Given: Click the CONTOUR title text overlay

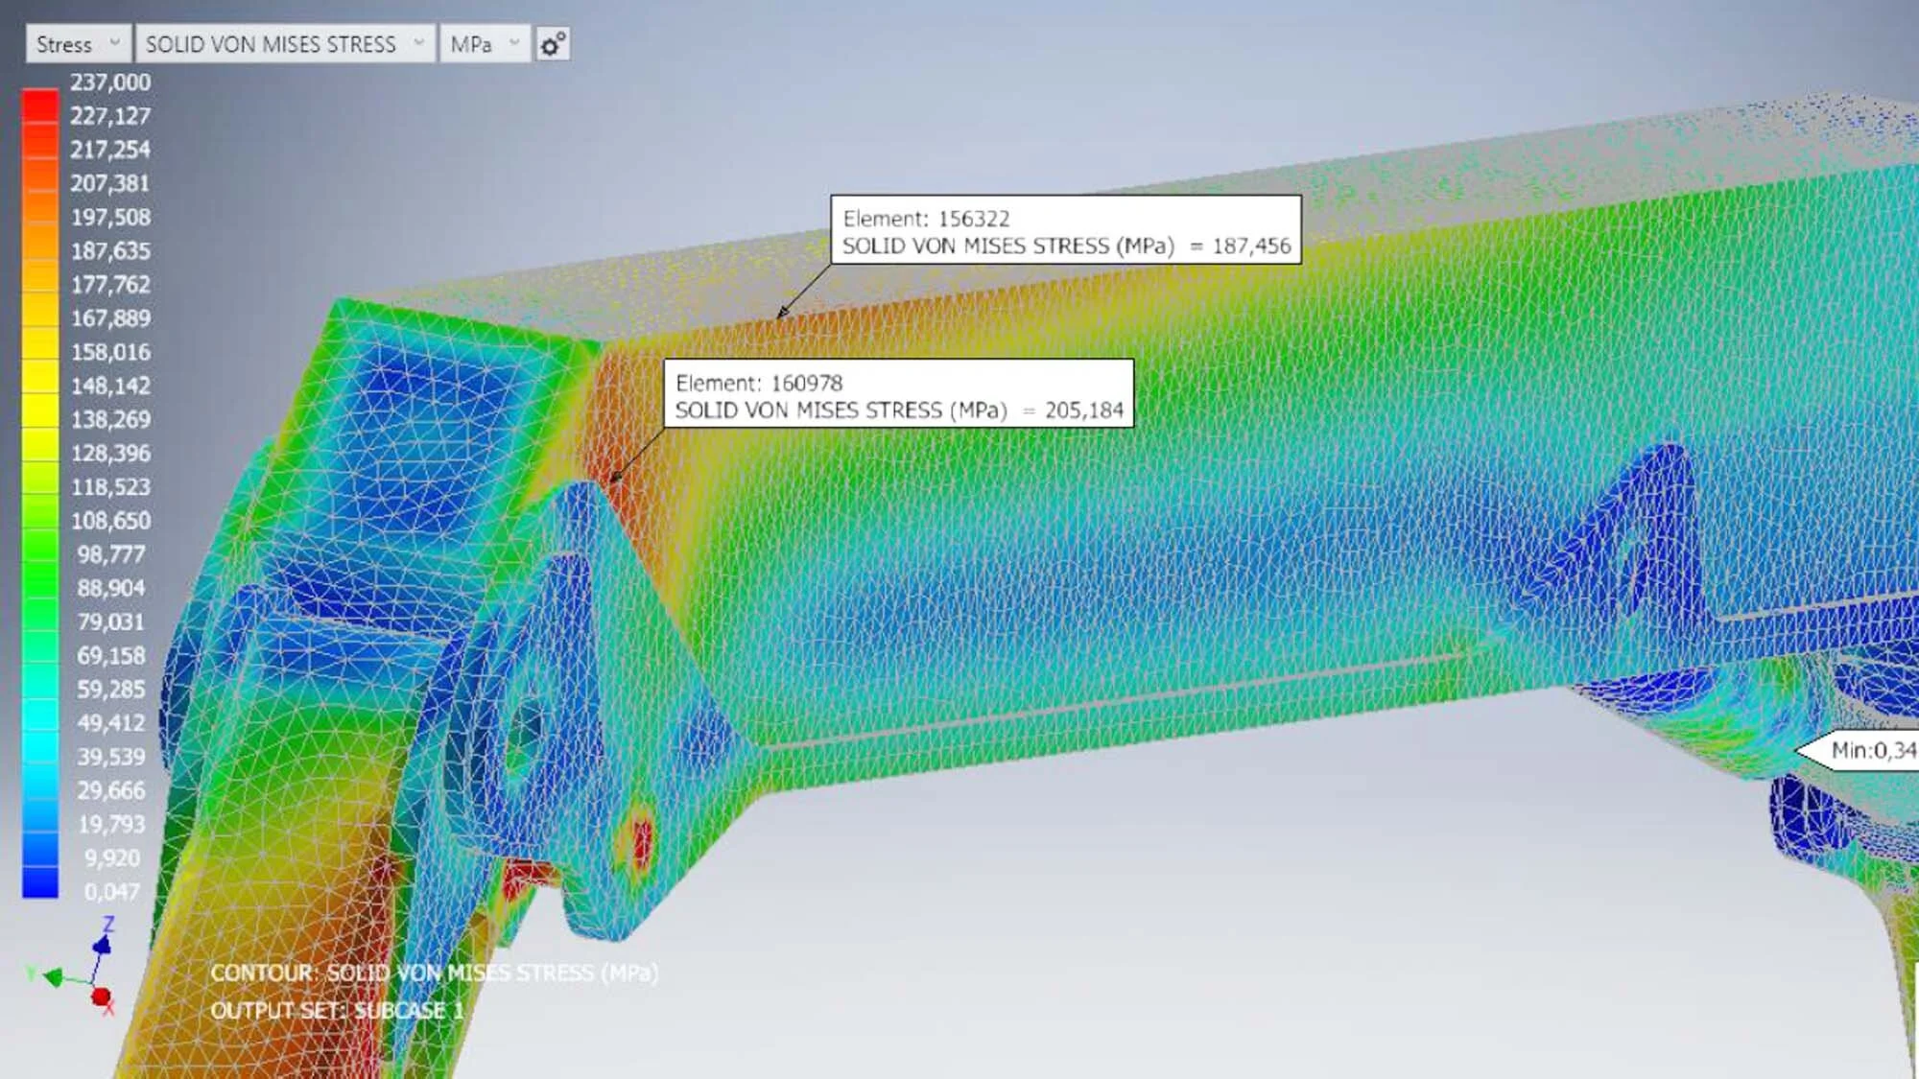Looking at the screenshot, I should 434,973.
